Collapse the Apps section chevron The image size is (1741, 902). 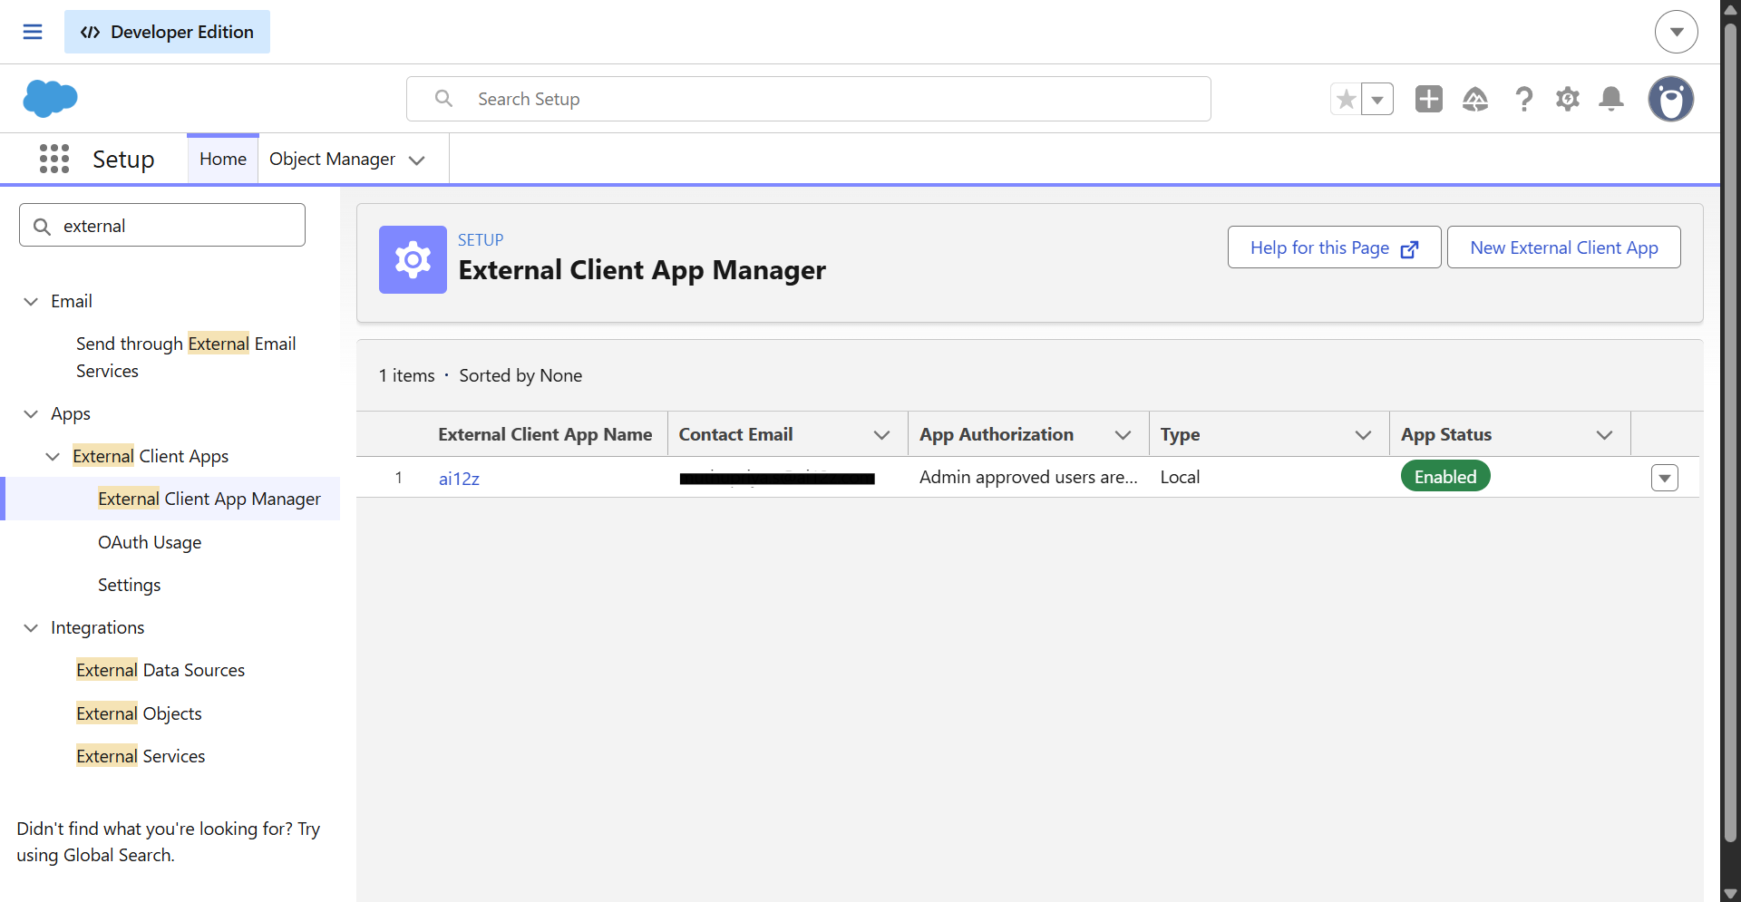[31, 413]
